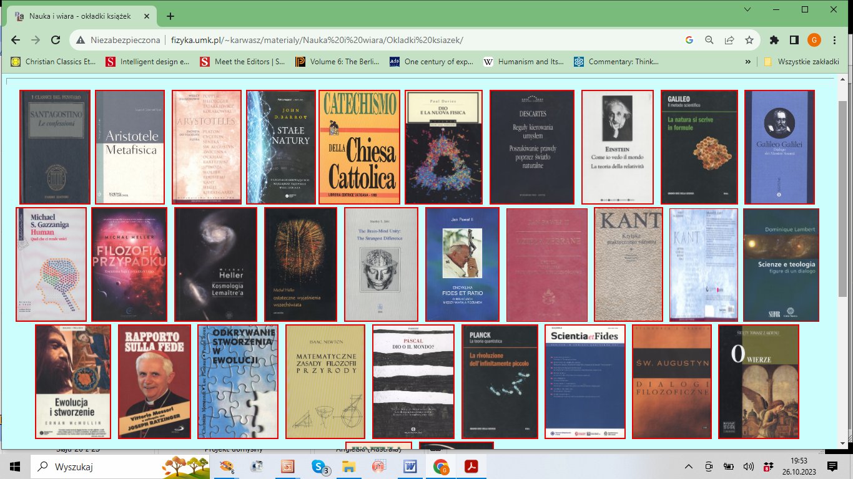Image resolution: width=853 pixels, height=479 pixels.
Task: Open the Sant'Agostino Le confessioni cover
Action: click(55, 147)
